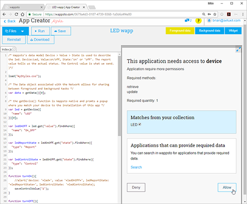Download the wapp files
This screenshot has height=204, width=247.
coord(41,40)
